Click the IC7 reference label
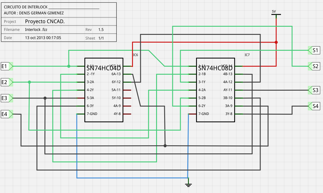 [247, 55]
